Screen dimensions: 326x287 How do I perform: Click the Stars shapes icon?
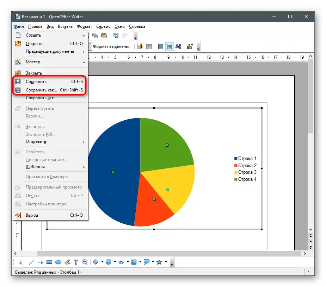(159, 262)
